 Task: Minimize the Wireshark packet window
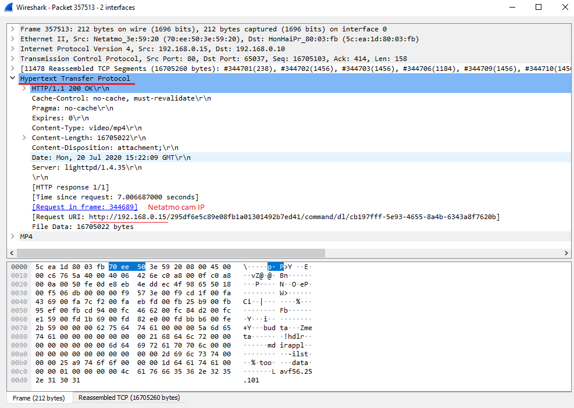click(512, 8)
